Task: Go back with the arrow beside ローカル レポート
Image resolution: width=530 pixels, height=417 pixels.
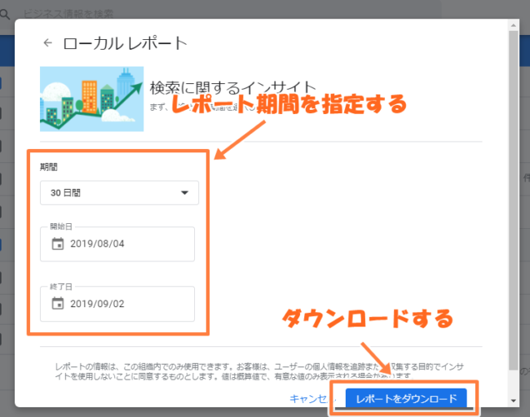Action: 47,43
